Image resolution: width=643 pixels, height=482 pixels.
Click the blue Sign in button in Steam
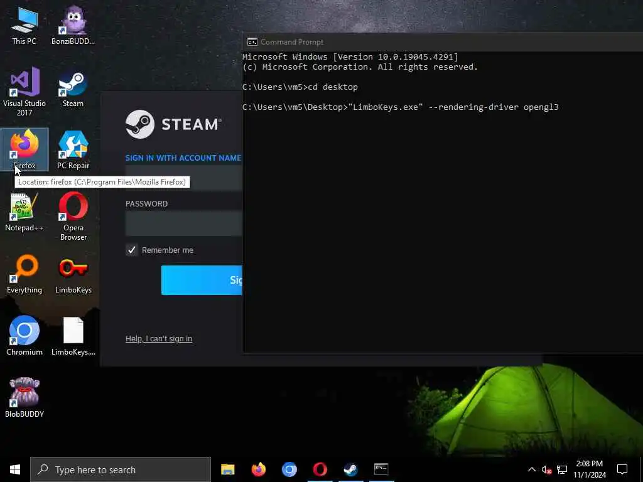click(x=202, y=280)
